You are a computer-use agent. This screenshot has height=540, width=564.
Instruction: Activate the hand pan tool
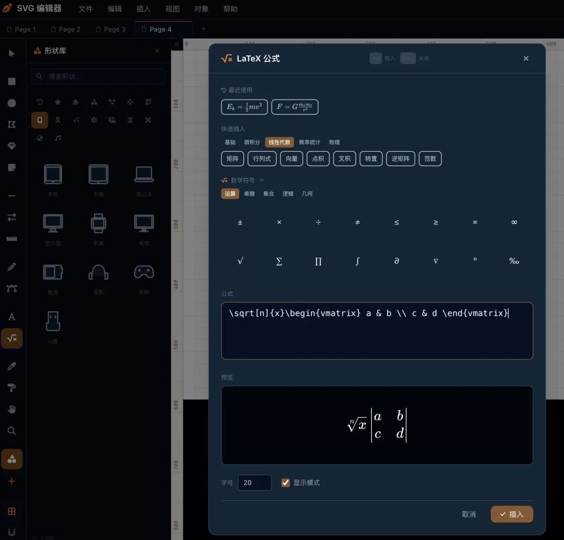[x=11, y=409]
